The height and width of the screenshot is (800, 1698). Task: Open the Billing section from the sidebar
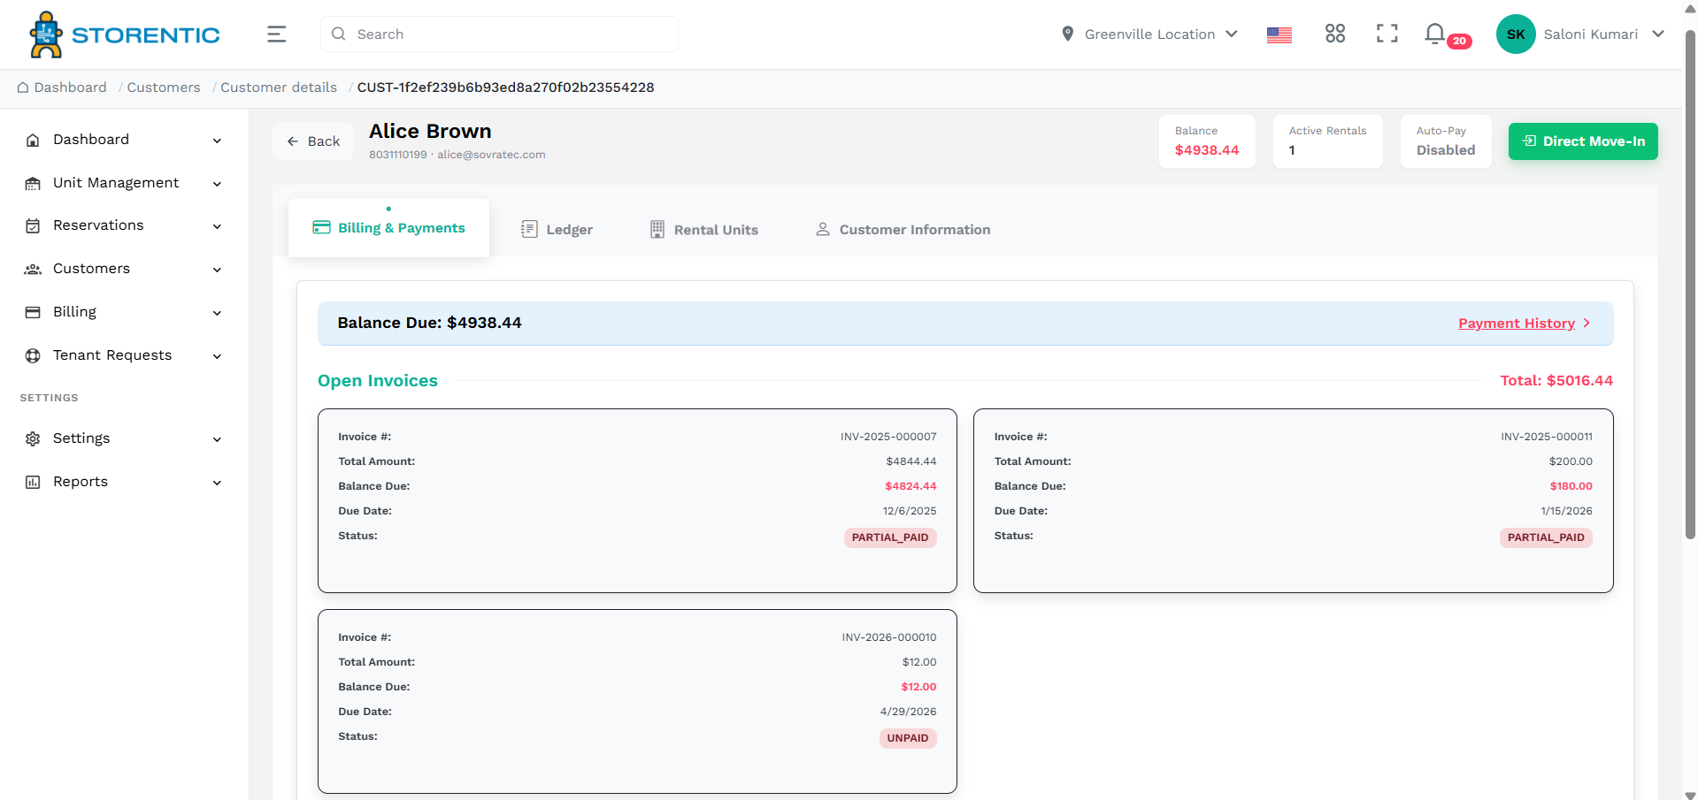(33, 312)
